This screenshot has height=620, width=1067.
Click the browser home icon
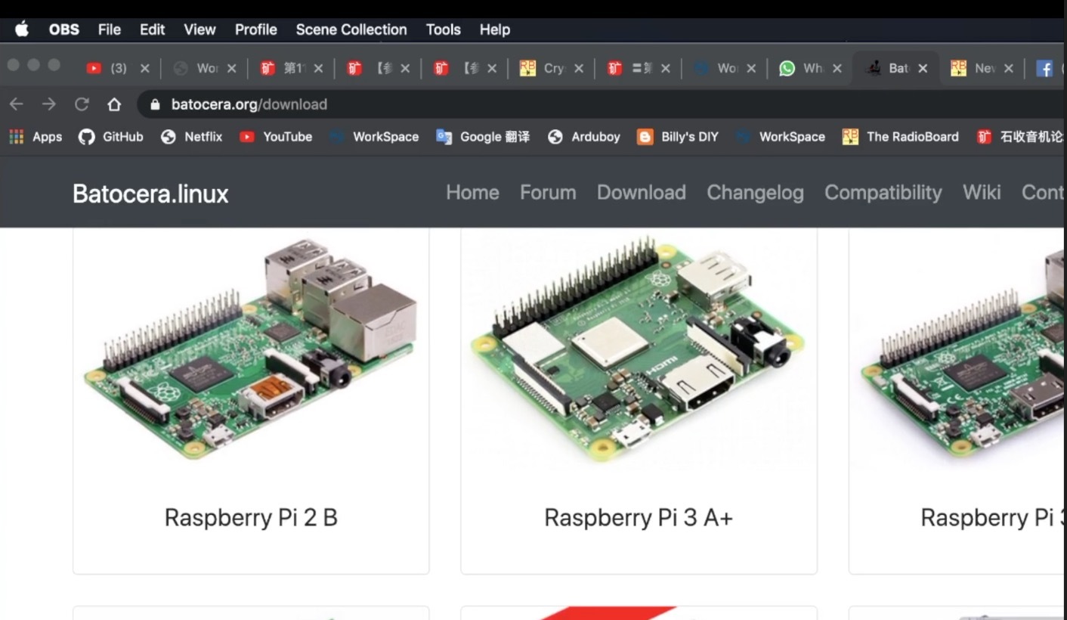(x=114, y=104)
